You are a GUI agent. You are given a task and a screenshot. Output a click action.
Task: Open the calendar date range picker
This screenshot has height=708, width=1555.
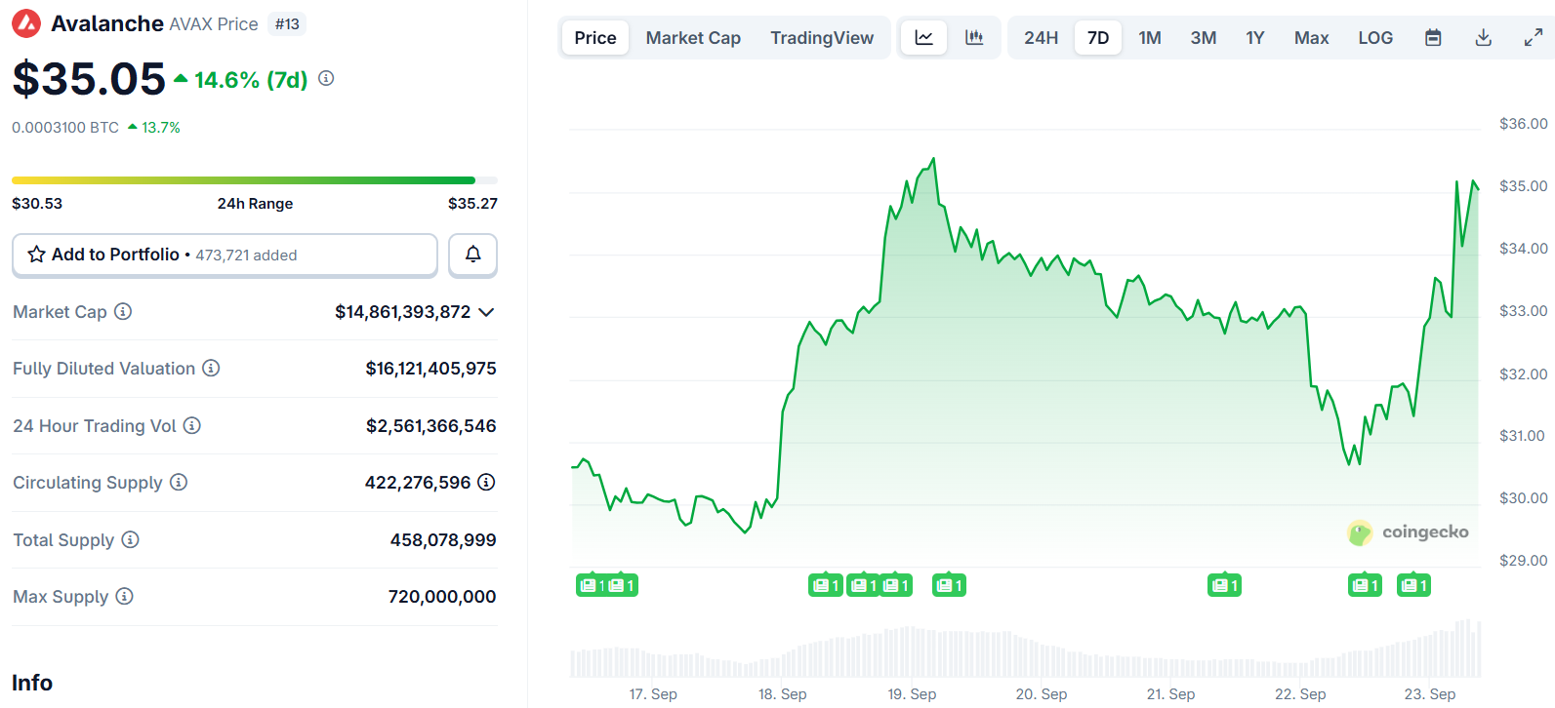pyautogui.click(x=1433, y=38)
